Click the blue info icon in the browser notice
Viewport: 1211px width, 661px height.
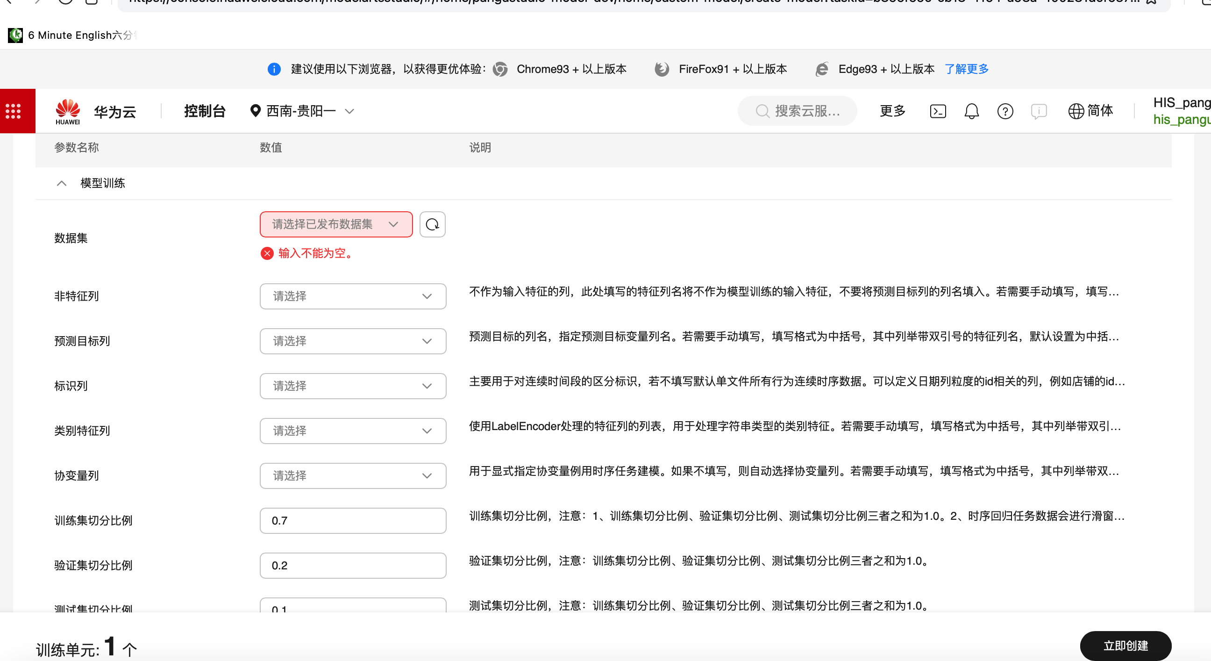tap(274, 69)
